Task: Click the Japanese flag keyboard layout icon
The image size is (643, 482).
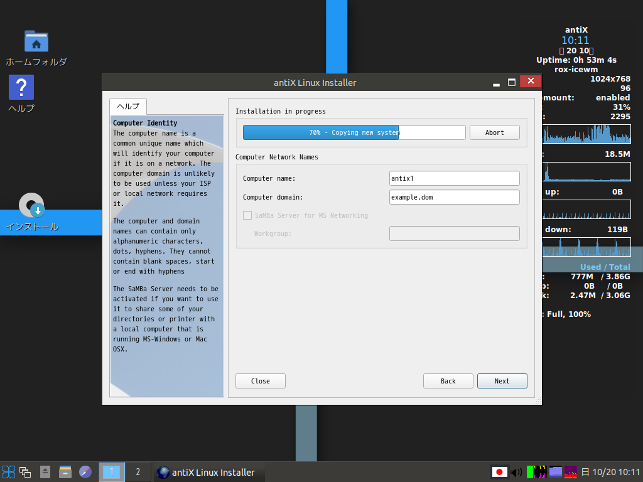Action: point(499,472)
